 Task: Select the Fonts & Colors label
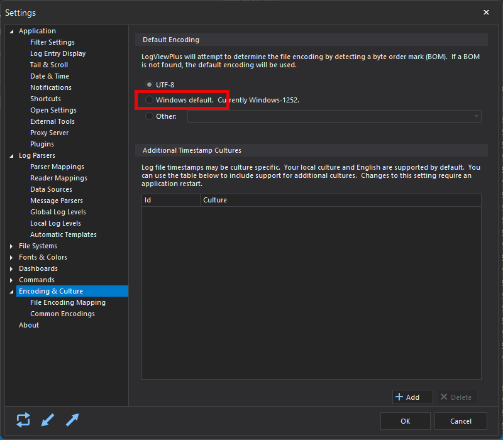point(43,257)
